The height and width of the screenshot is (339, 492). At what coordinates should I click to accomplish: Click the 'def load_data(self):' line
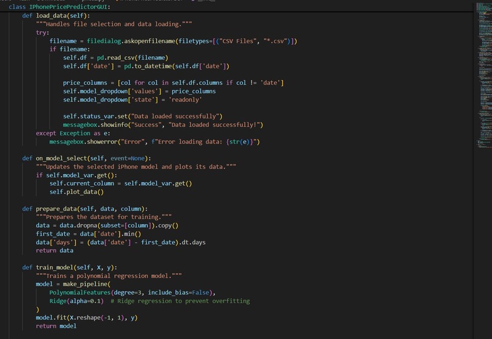(x=56, y=15)
